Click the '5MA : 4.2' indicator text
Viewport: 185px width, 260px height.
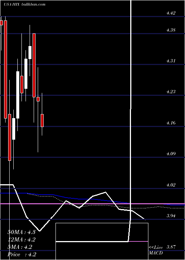coord(20,247)
